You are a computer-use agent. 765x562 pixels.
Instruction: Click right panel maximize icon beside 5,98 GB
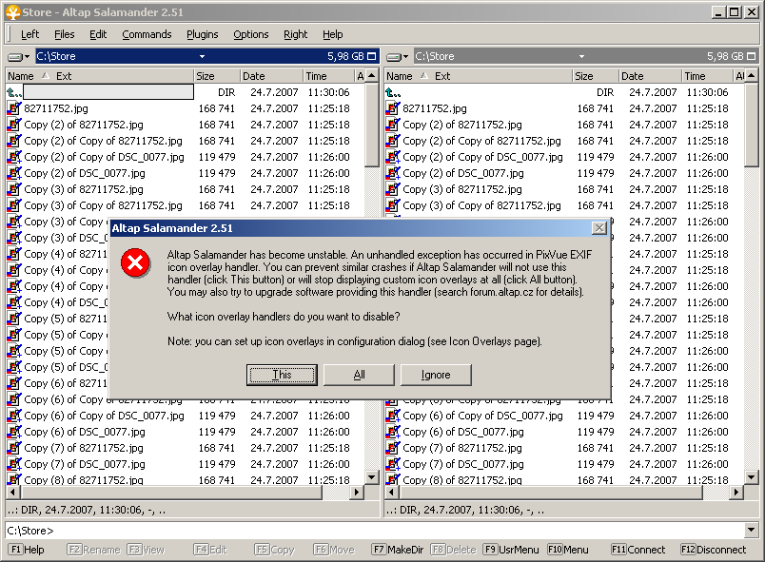pos(751,56)
